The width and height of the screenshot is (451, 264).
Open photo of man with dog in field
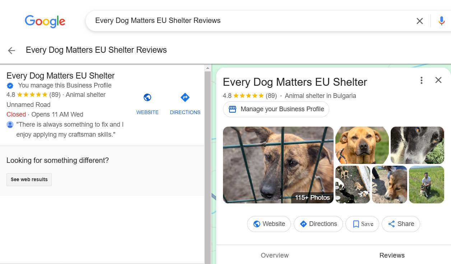pyautogui.click(x=426, y=184)
